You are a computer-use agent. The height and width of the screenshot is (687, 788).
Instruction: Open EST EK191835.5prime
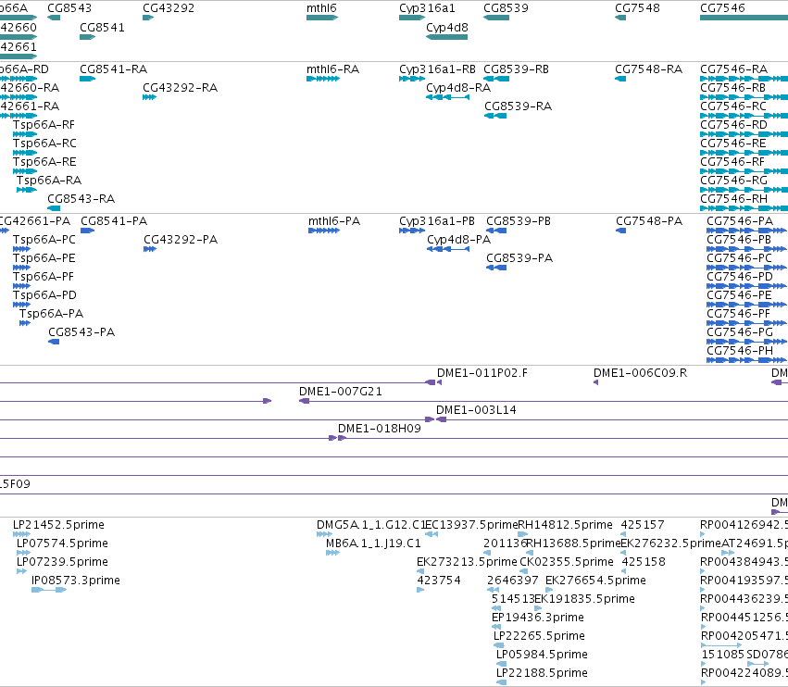585,600
